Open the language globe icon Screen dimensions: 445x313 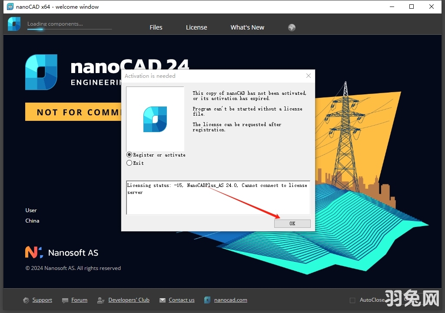tap(291, 27)
